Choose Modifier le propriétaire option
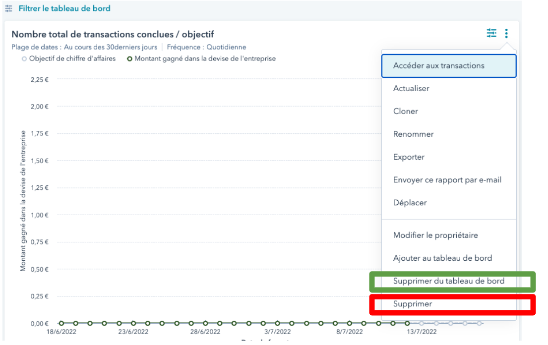Screen dimensions: 548x345 435,235
